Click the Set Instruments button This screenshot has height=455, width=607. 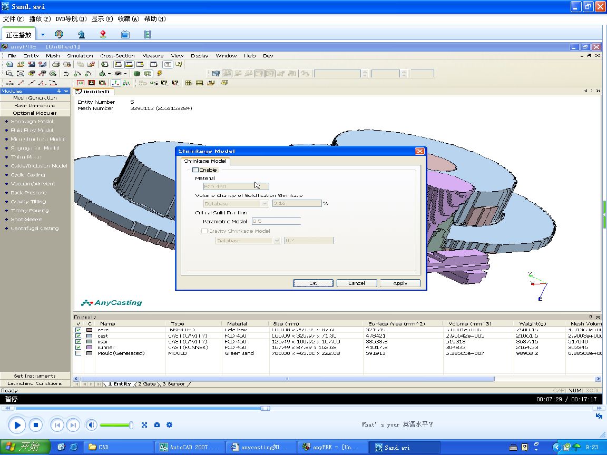[35, 375]
